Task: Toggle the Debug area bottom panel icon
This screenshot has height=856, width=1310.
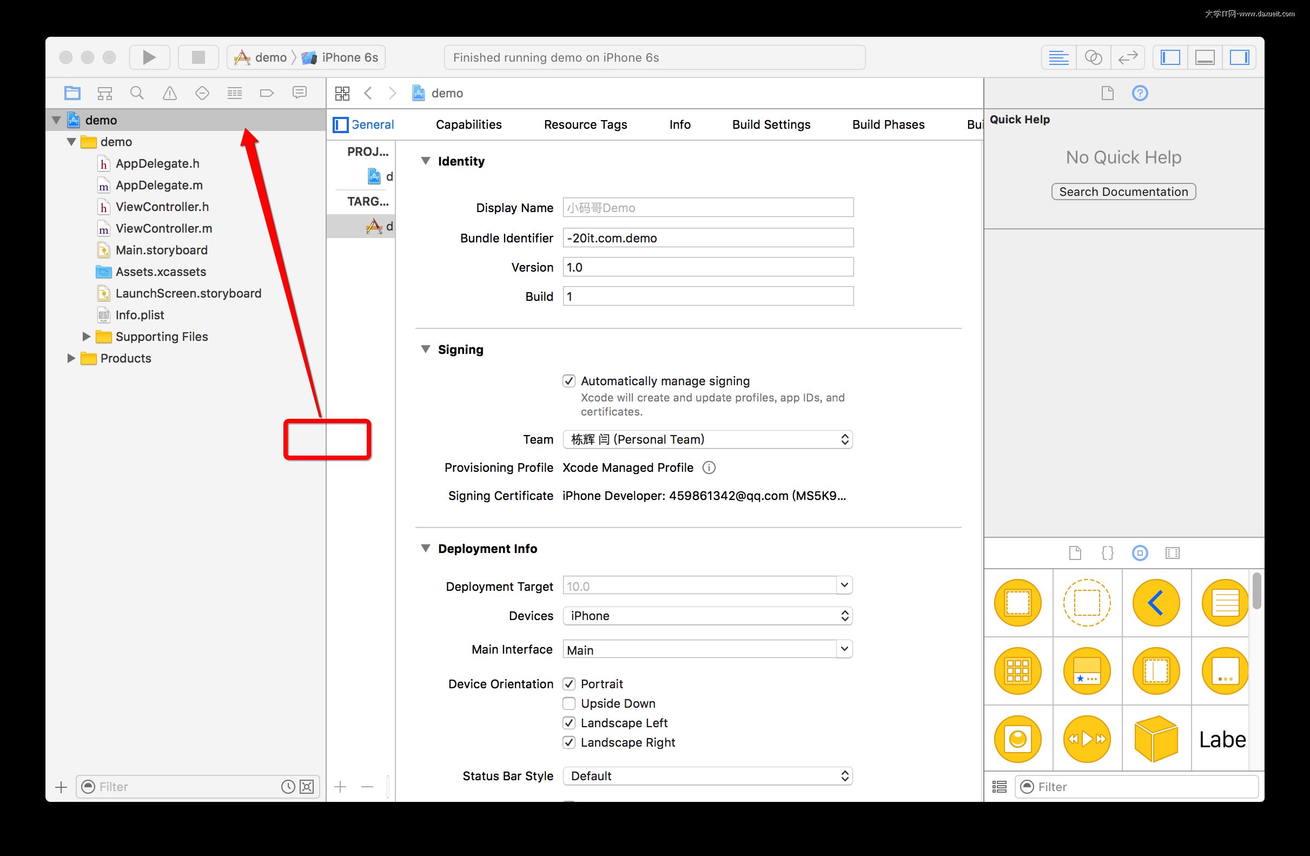Action: 1205,57
